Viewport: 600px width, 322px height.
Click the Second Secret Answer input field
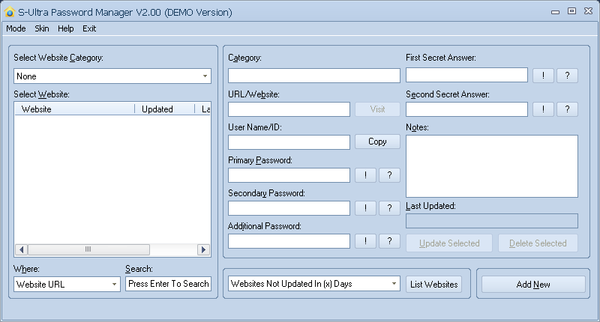point(466,109)
